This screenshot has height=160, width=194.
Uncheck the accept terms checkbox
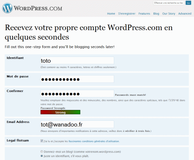[42, 141]
